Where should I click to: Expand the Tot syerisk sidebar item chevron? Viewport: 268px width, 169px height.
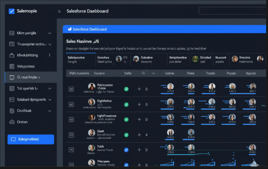tap(50, 89)
